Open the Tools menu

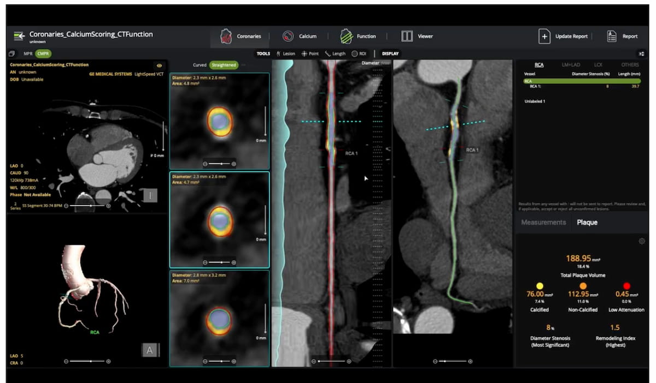tap(263, 53)
